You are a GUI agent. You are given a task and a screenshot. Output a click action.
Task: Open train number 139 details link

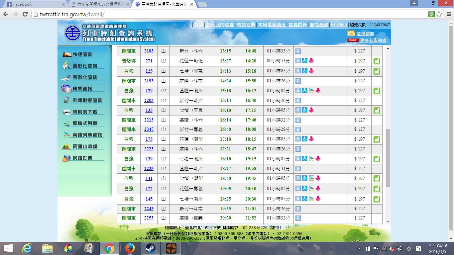point(149,159)
